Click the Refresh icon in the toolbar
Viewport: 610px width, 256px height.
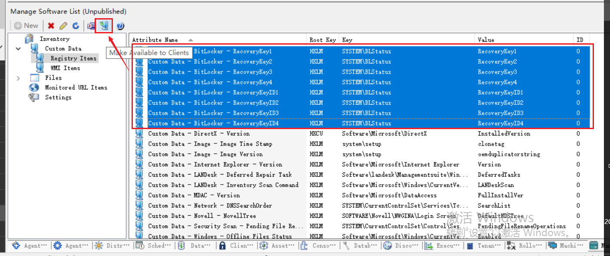pyautogui.click(x=75, y=26)
